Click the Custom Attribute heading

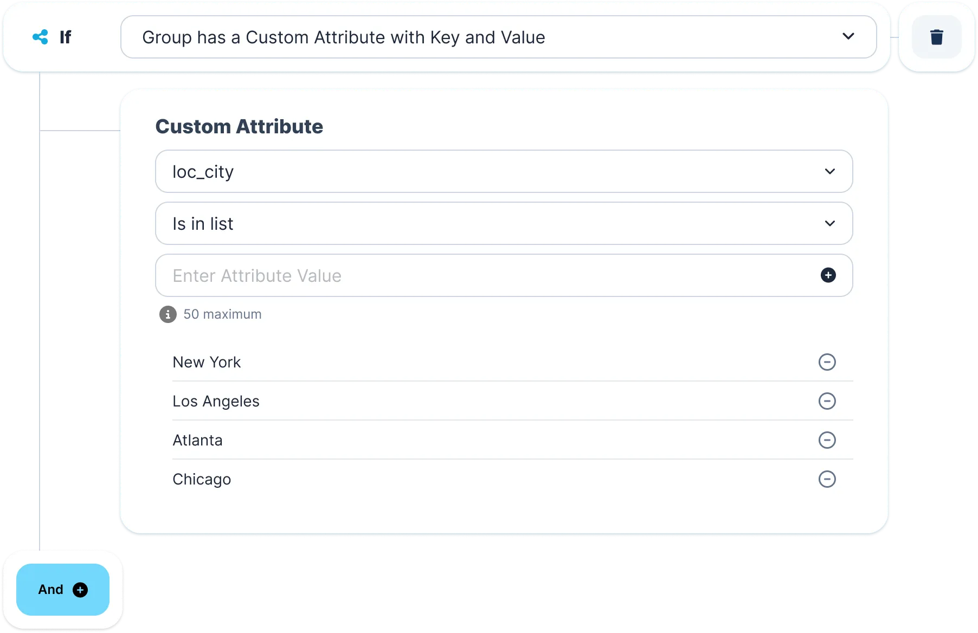[x=239, y=126]
